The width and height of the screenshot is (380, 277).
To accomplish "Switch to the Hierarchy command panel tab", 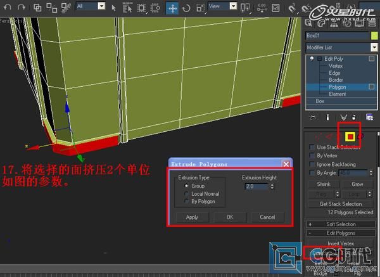I will pos(334,23).
